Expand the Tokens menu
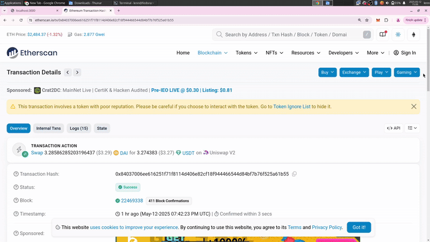The image size is (430, 242). 247,53
